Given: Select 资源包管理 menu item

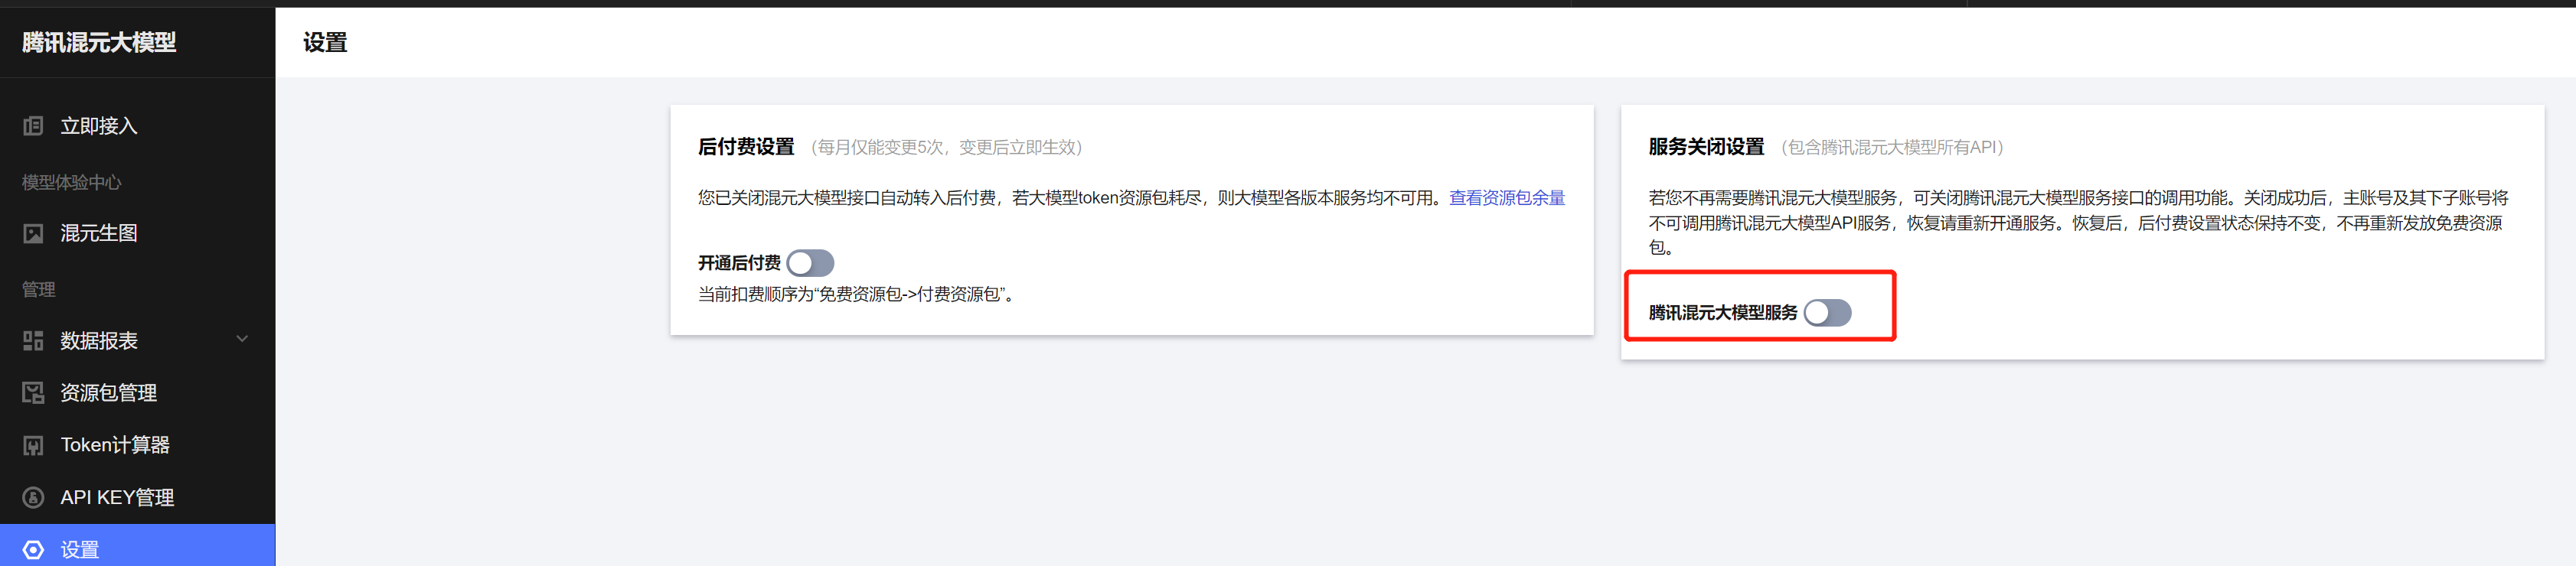Looking at the screenshot, I should [137, 393].
